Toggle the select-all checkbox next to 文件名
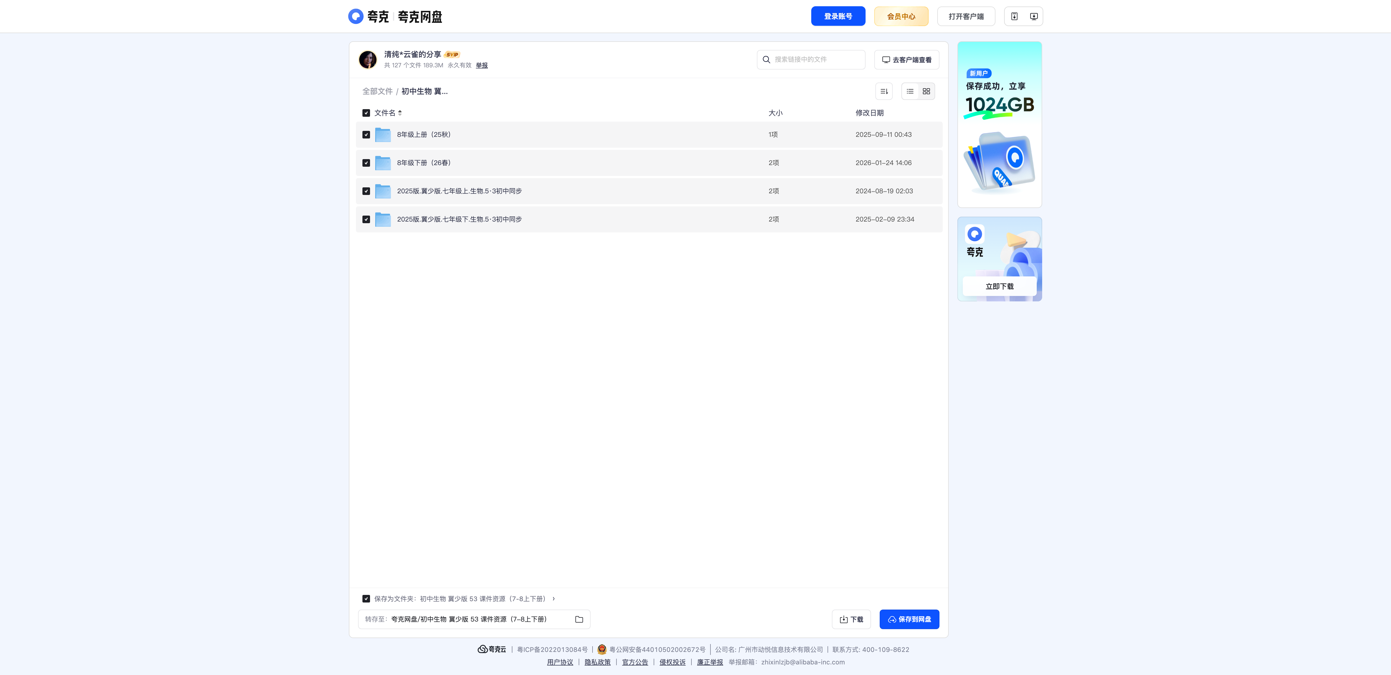1391x675 pixels. coord(366,113)
